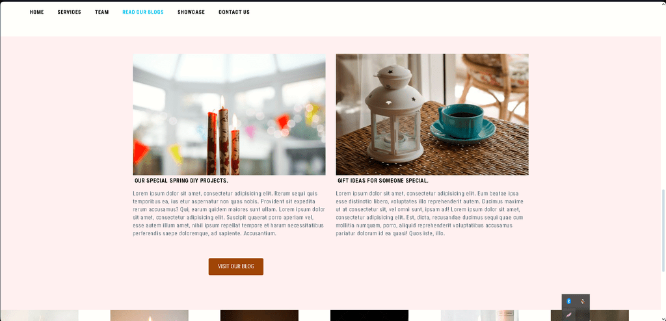Screen dimensions: 666x321
Task: Open the dark brown showcase thumbnail
Action: (259, 316)
